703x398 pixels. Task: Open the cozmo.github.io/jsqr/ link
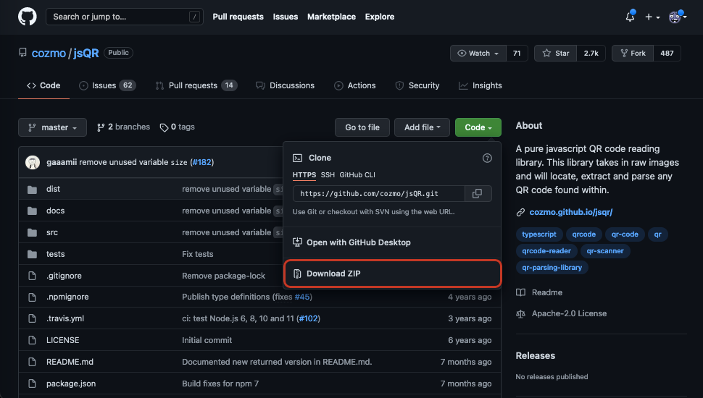[571, 212]
